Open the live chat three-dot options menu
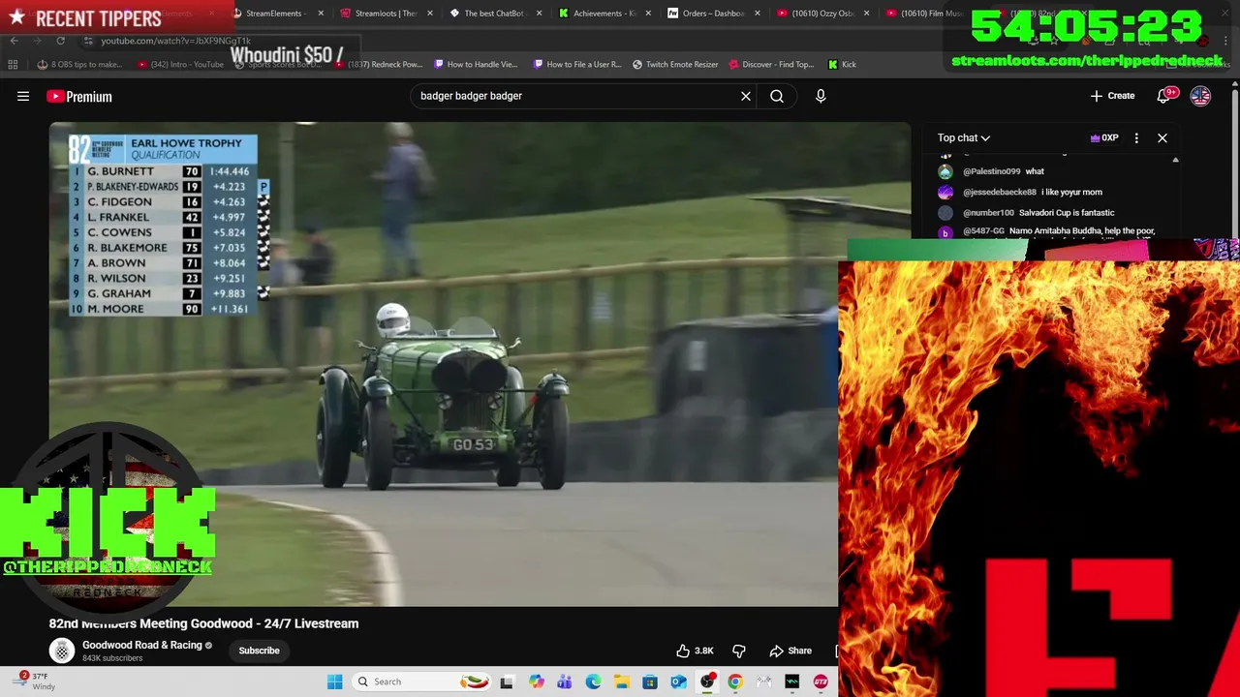 [1136, 137]
